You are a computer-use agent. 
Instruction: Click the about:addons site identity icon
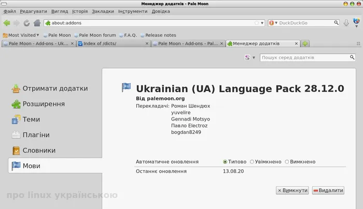tap(48, 23)
